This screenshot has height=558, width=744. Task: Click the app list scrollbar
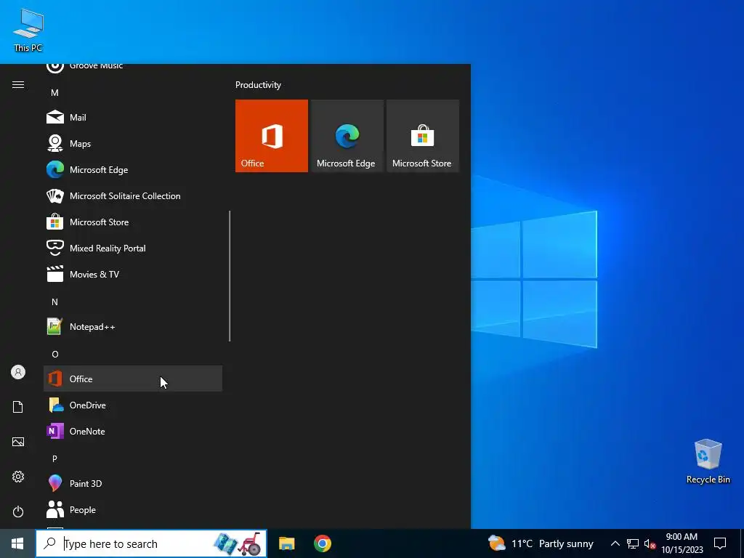(x=230, y=276)
